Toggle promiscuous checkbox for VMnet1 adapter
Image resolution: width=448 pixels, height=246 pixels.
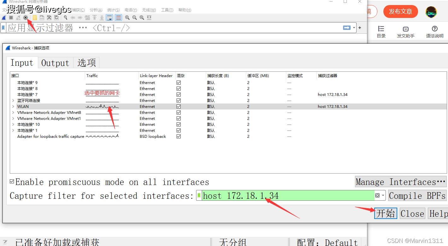coord(179,118)
